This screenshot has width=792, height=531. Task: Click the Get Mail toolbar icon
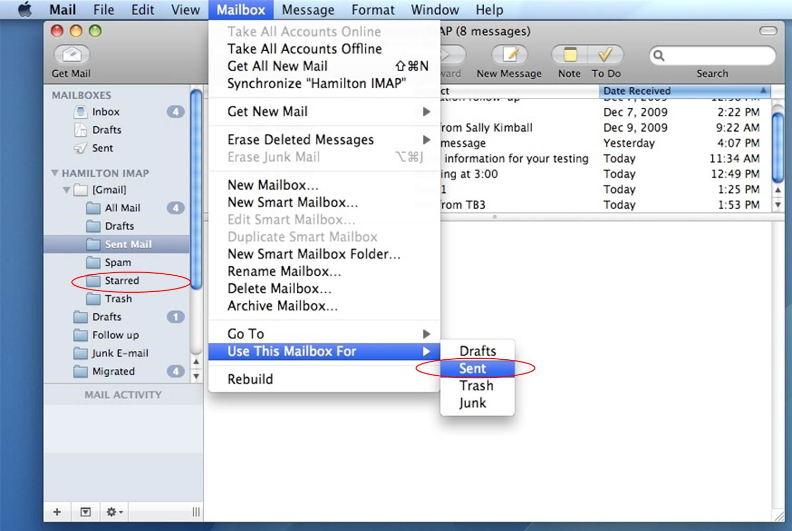72,54
